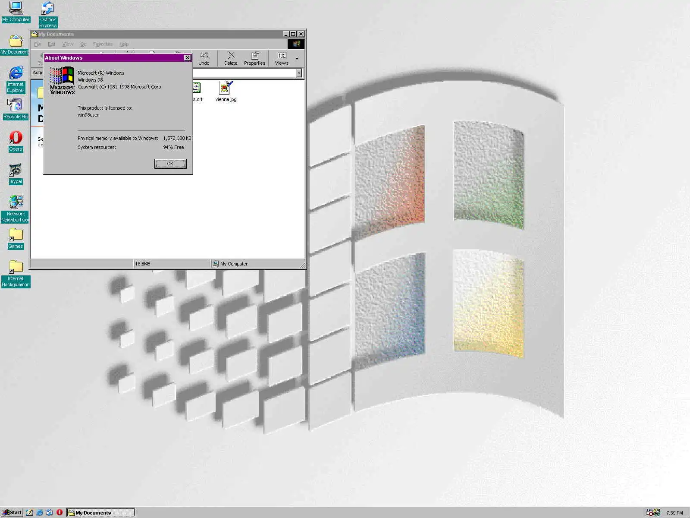This screenshot has width=690, height=518.
Task: Select the Network Neighborhood desktop icon
Action: [16, 208]
